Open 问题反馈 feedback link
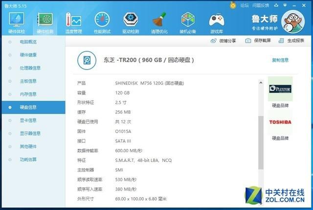The image size is (313, 210). [261, 5]
